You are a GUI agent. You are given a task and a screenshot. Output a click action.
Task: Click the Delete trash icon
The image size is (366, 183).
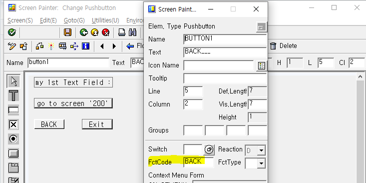273,46
